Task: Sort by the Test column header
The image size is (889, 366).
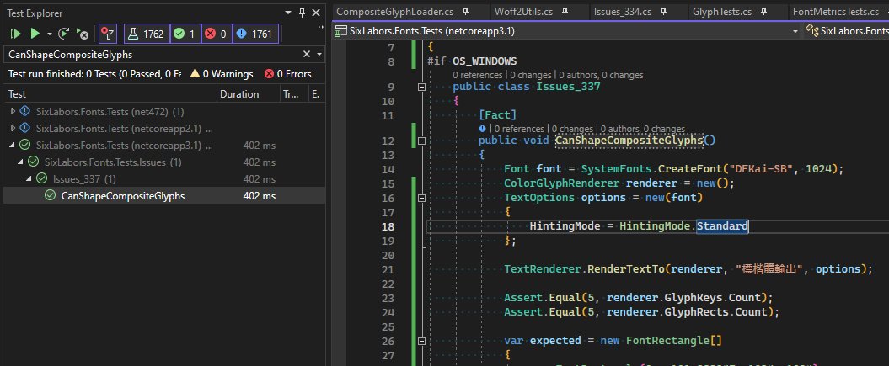Action: click(x=110, y=94)
